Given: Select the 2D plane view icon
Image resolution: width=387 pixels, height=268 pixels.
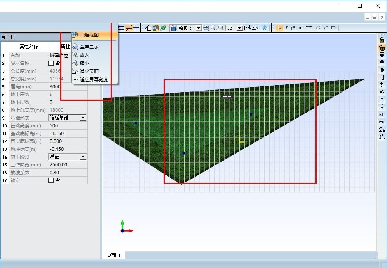Looking at the screenshot, I should coord(148,28).
